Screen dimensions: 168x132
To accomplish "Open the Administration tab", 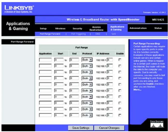I will click(138, 28).
